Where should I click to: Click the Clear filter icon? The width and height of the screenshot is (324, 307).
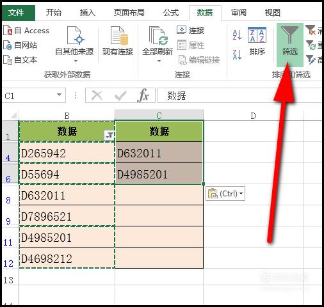point(311,30)
